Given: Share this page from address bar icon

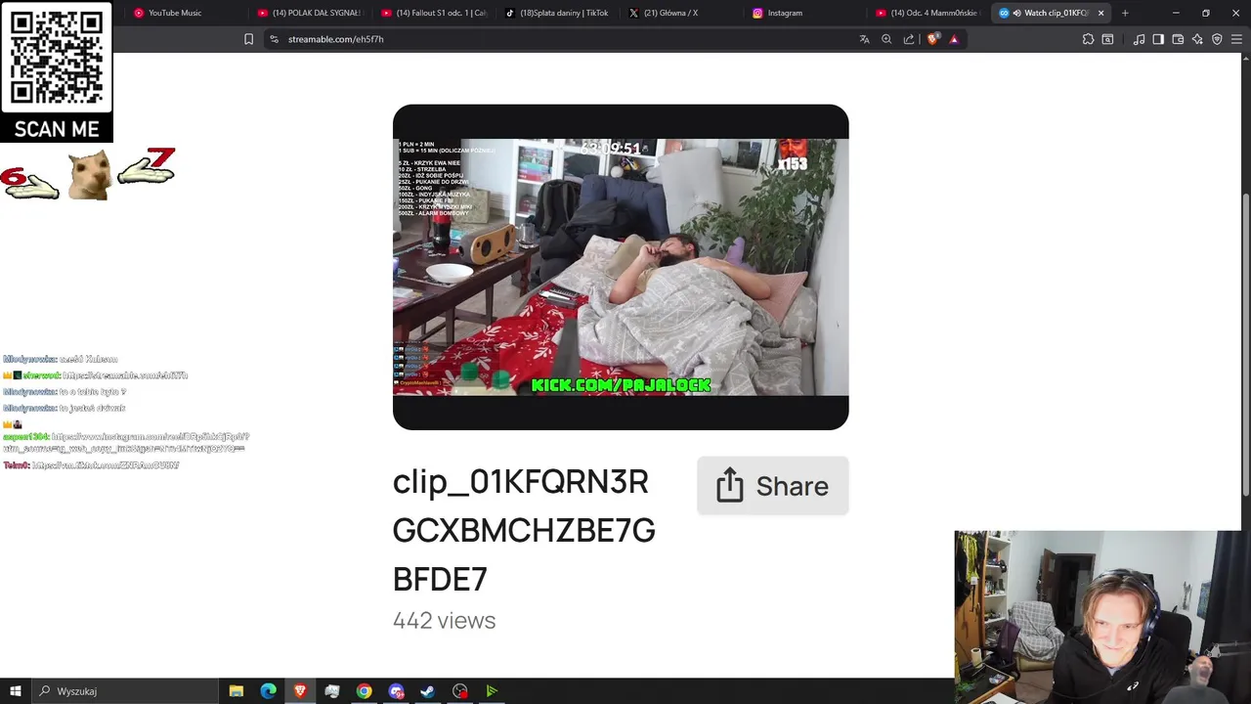Looking at the screenshot, I should 909,39.
